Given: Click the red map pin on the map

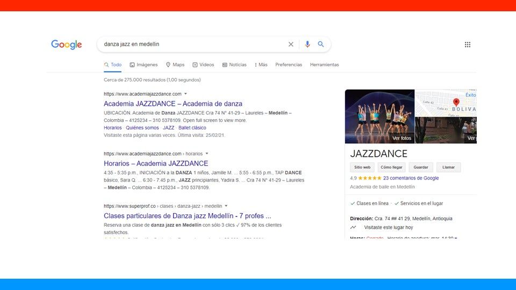Looking at the screenshot, I should point(456,102).
